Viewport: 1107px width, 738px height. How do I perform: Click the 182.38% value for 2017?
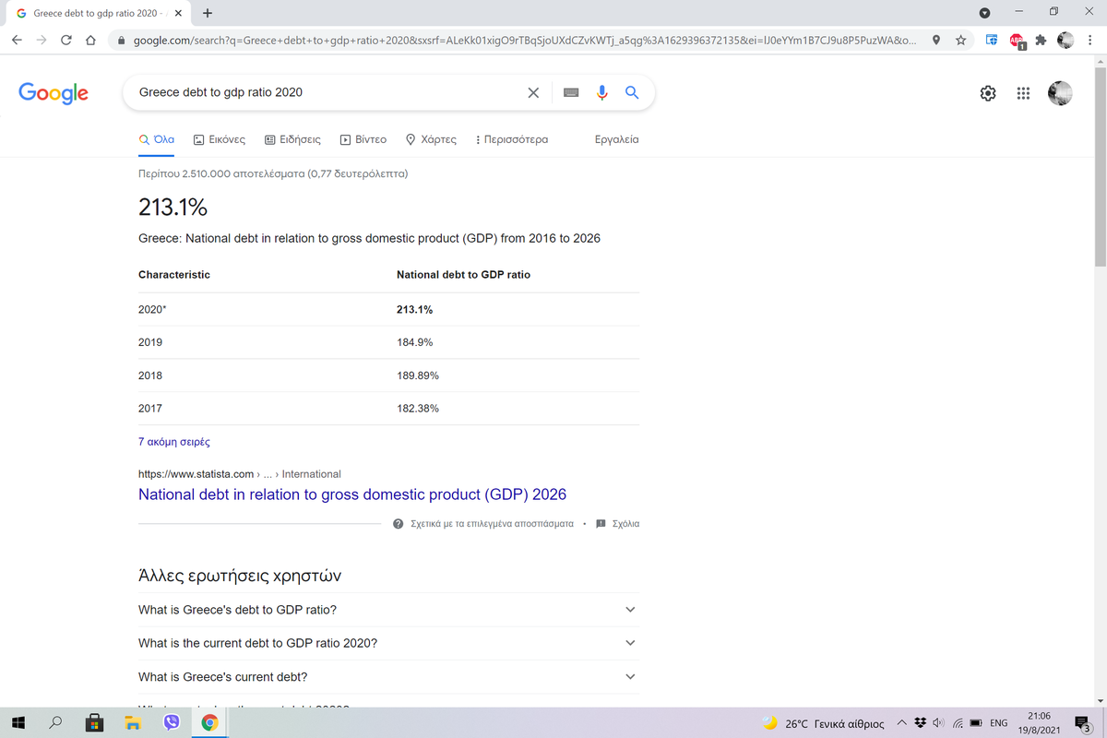(417, 409)
